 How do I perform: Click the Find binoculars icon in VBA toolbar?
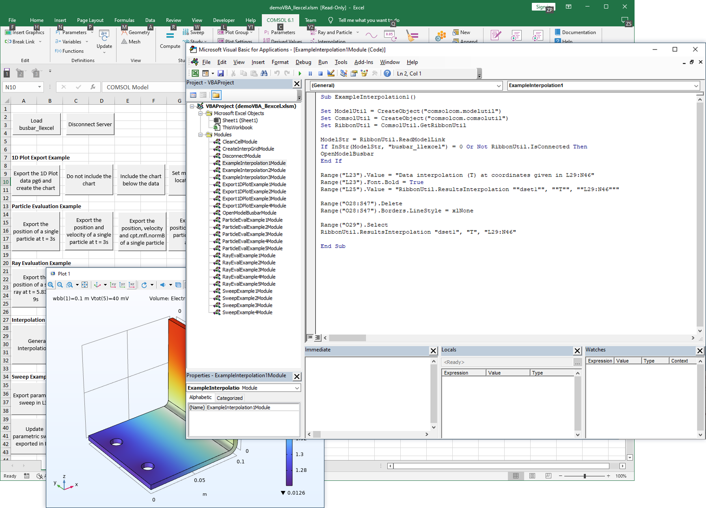[x=264, y=73]
